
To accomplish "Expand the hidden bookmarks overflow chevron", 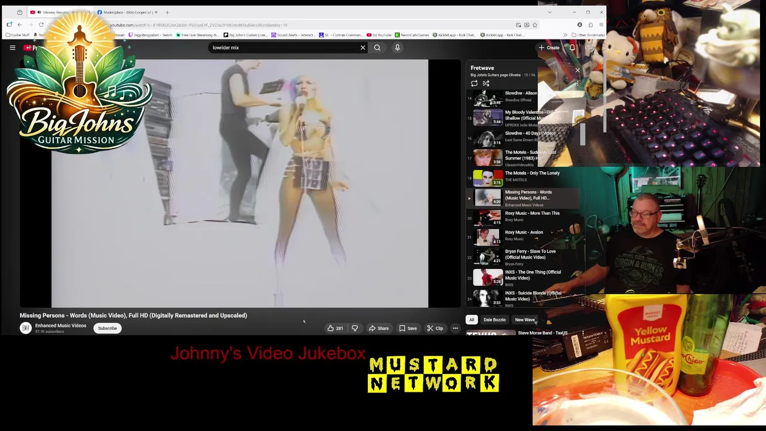I will coord(565,35).
